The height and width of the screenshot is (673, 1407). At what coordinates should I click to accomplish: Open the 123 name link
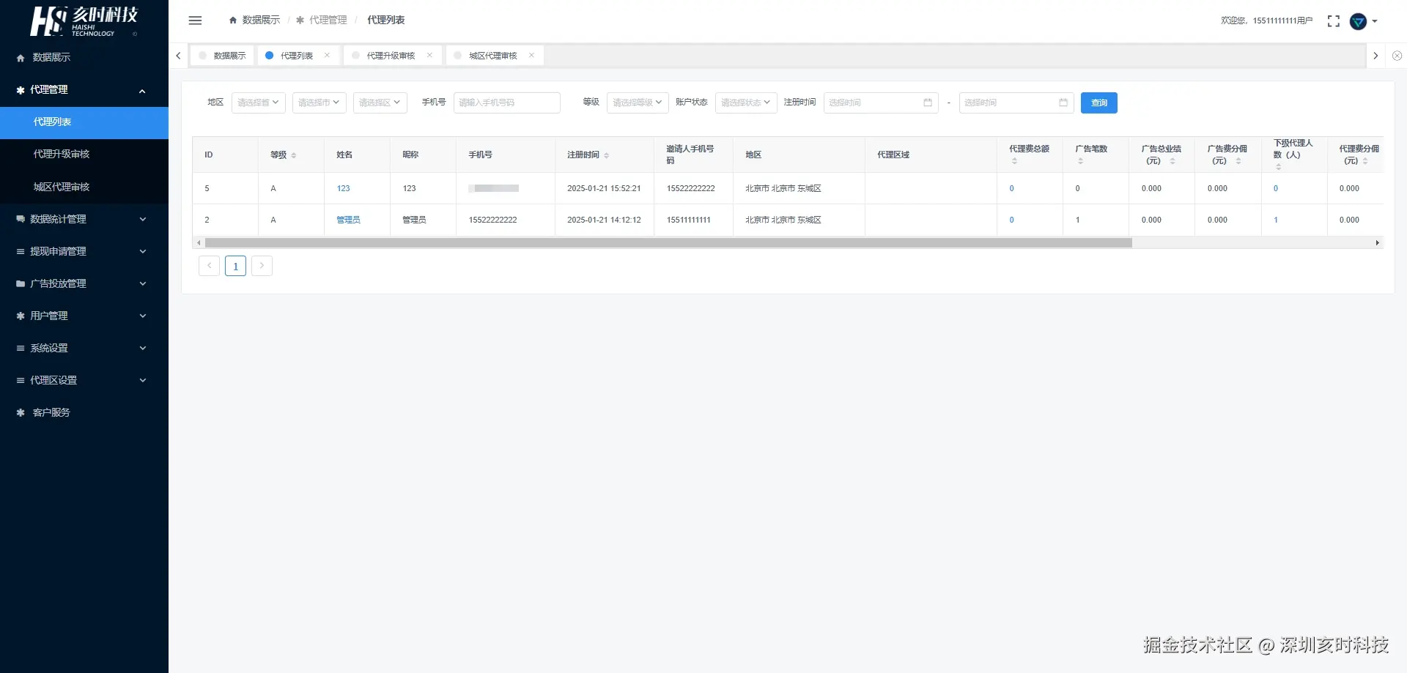coord(343,189)
